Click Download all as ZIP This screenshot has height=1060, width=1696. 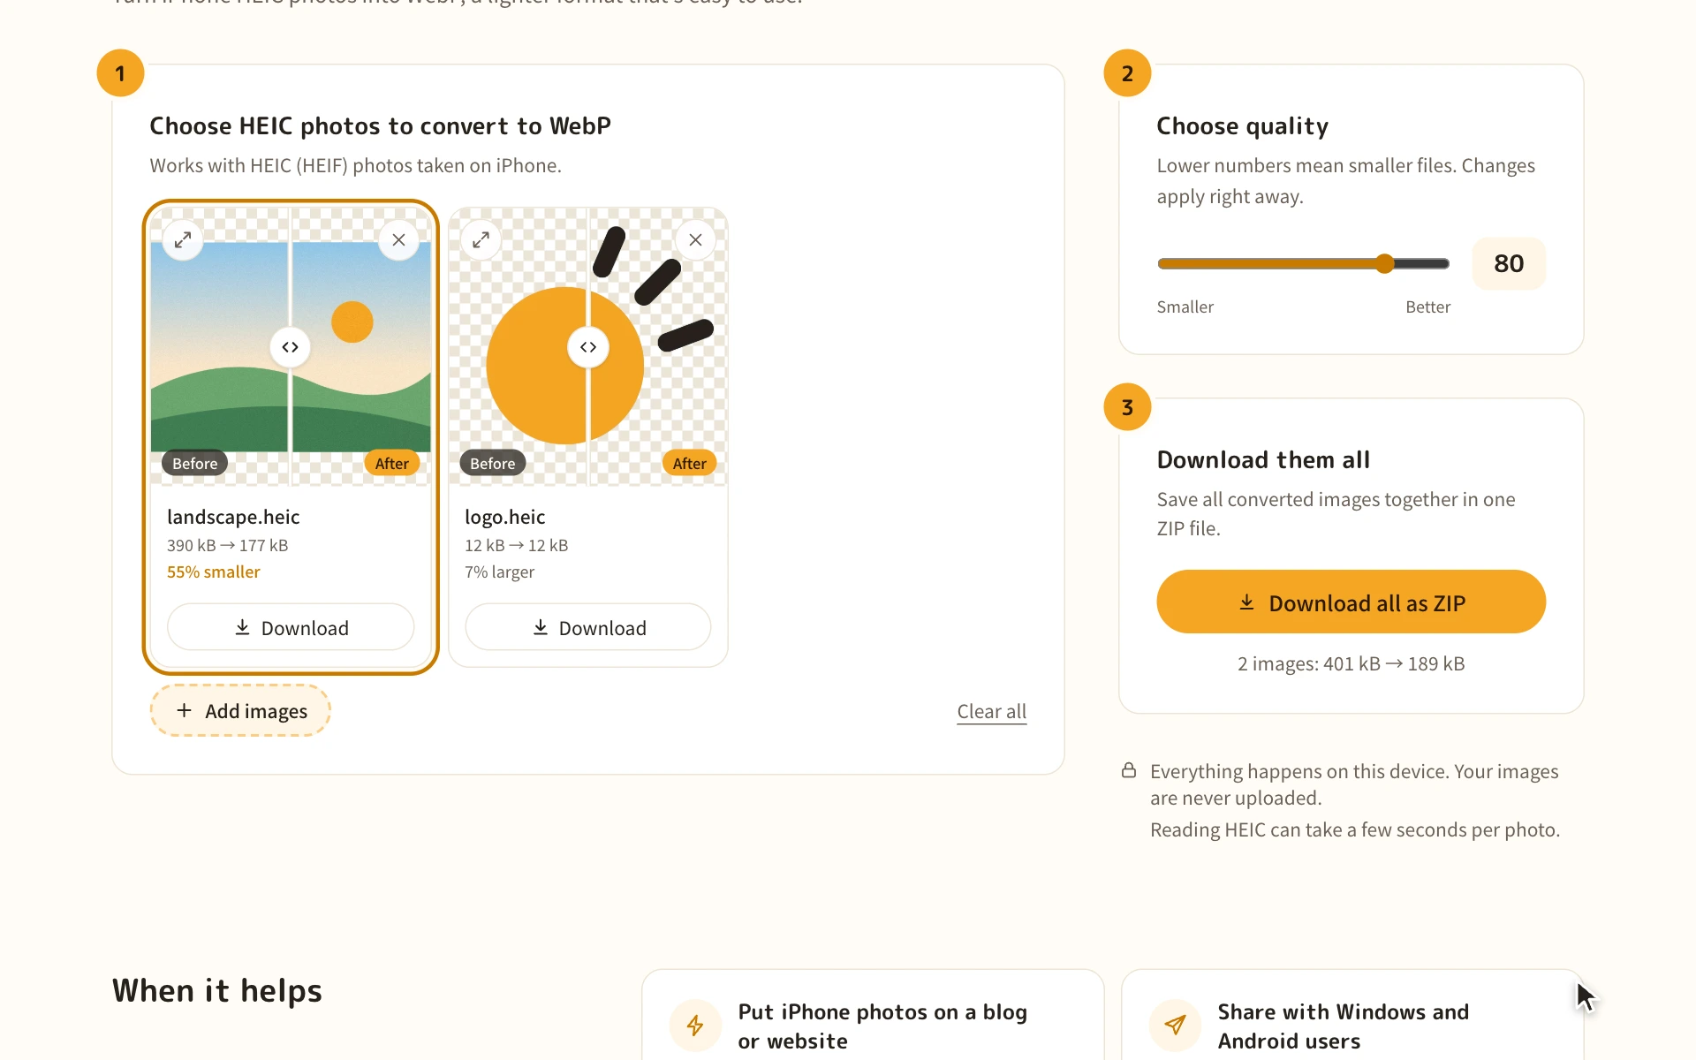click(1351, 602)
